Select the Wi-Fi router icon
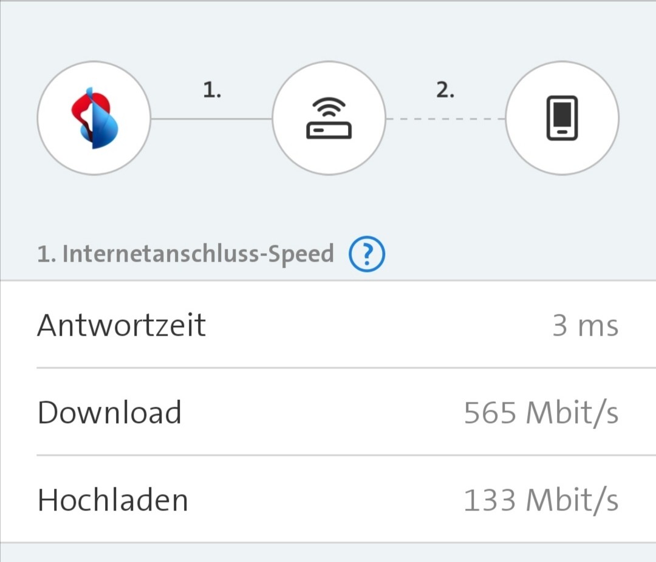Viewport: 656px width, 562px height. point(329,118)
